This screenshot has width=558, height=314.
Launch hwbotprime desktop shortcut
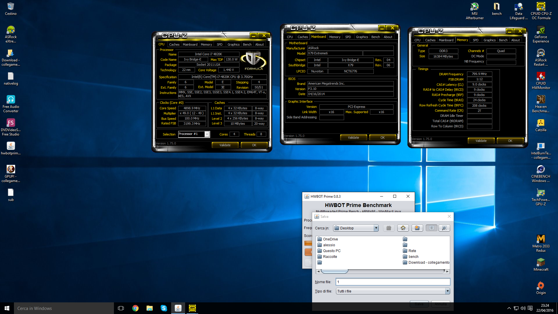[11, 148]
